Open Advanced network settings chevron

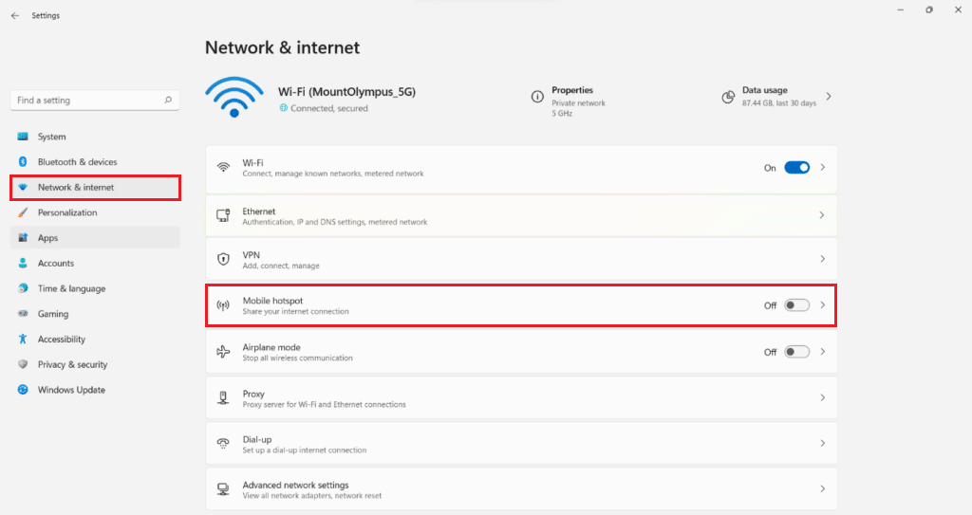coord(822,489)
